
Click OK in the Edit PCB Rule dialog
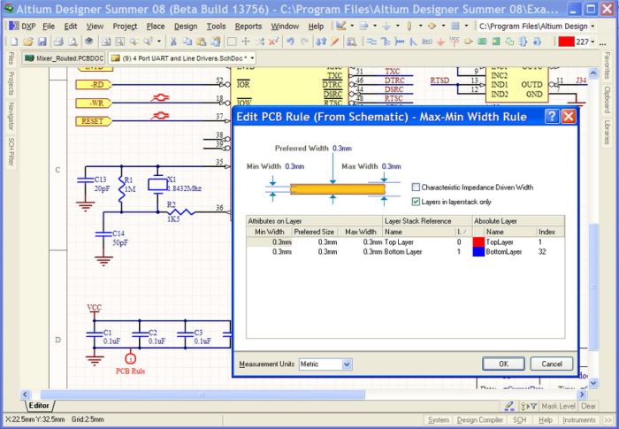tap(503, 364)
